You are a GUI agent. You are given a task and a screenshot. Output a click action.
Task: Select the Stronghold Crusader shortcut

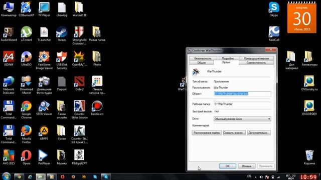79,35
